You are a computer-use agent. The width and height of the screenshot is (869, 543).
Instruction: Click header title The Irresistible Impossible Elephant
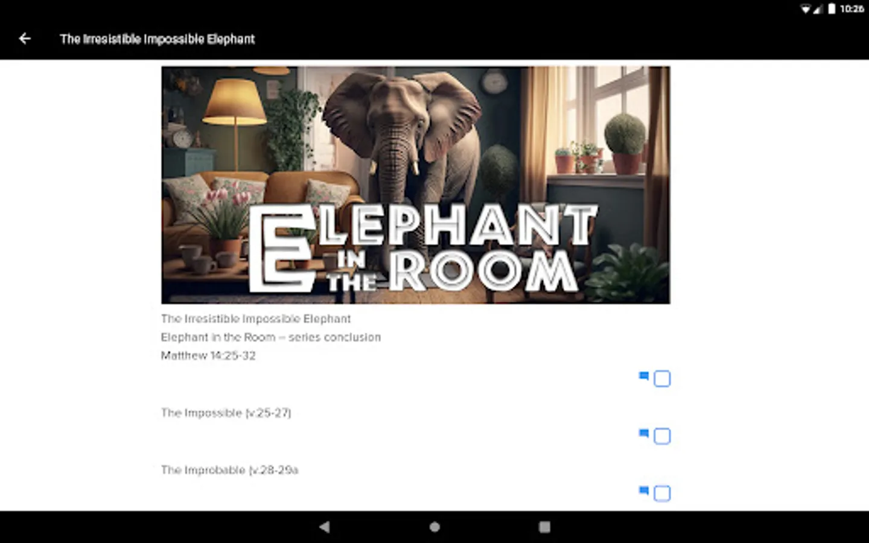click(x=157, y=39)
